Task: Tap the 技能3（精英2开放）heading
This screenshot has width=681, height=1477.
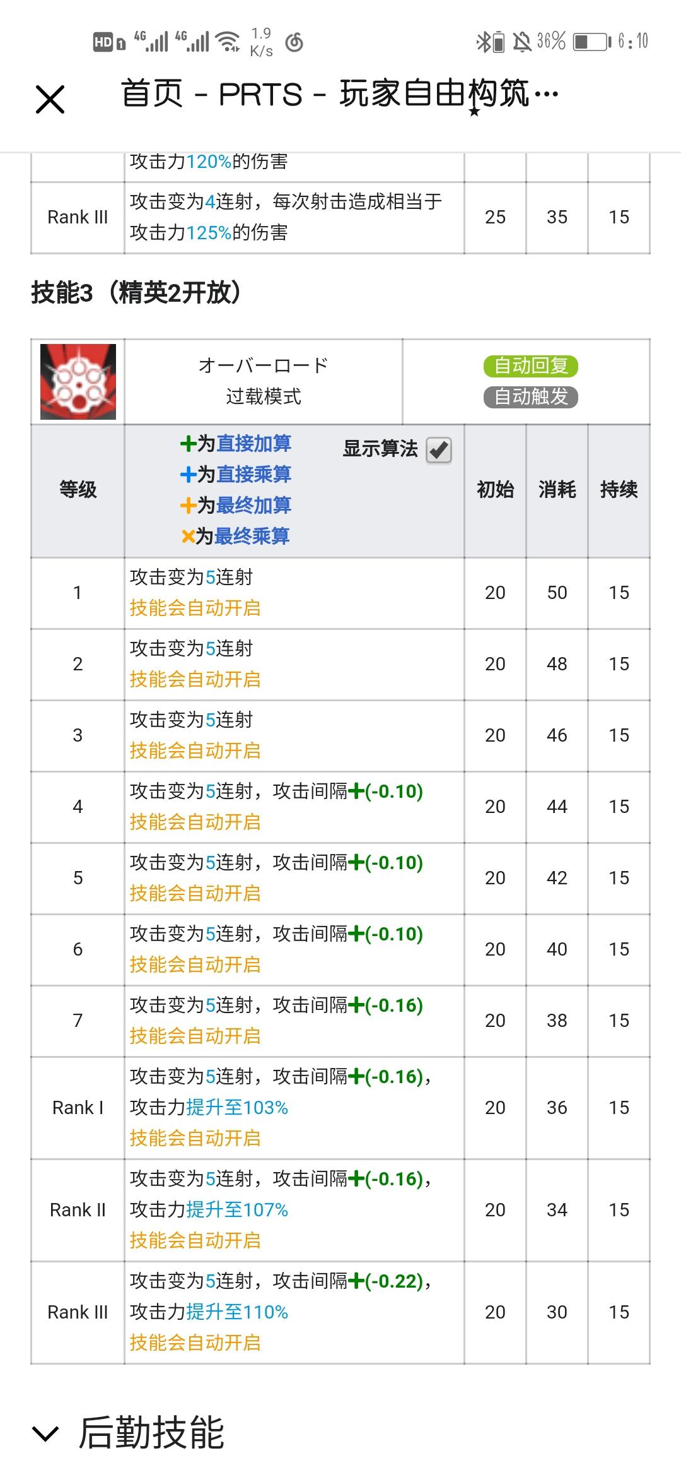Action: click(136, 293)
